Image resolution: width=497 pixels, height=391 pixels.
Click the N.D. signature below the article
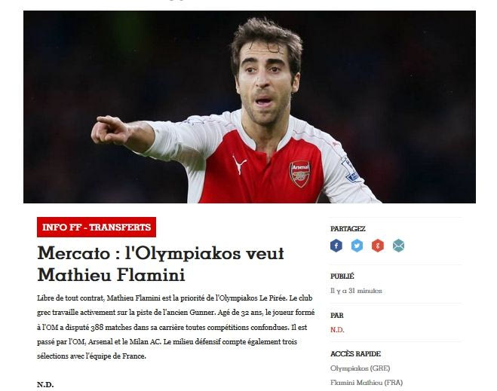pos(45,385)
